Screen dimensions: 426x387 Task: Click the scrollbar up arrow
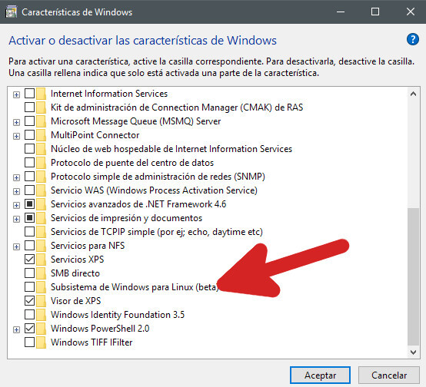pos(413,94)
